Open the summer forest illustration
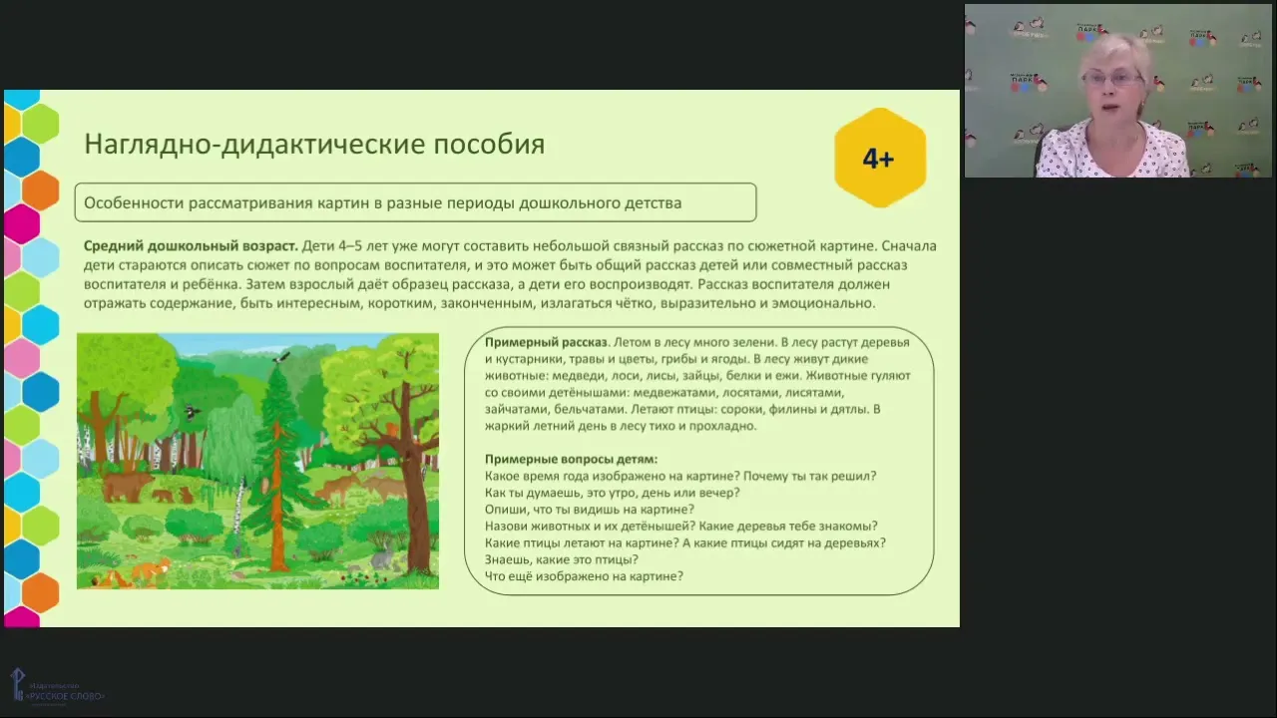 tap(257, 461)
